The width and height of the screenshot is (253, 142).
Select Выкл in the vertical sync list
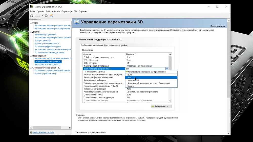tap(130, 75)
